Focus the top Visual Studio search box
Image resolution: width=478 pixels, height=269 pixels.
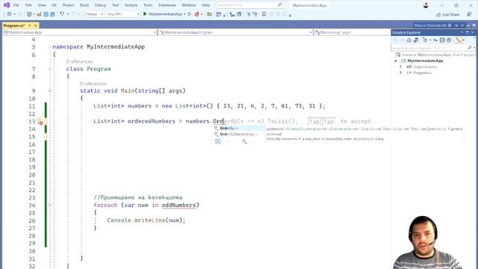pyautogui.click(x=249, y=5)
